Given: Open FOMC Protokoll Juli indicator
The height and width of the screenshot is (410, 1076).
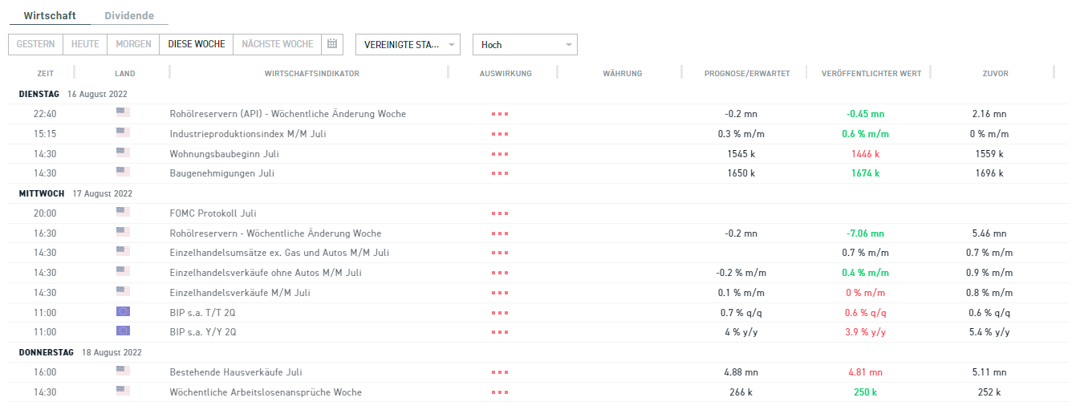Looking at the screenshot, I should coord(213,213).
